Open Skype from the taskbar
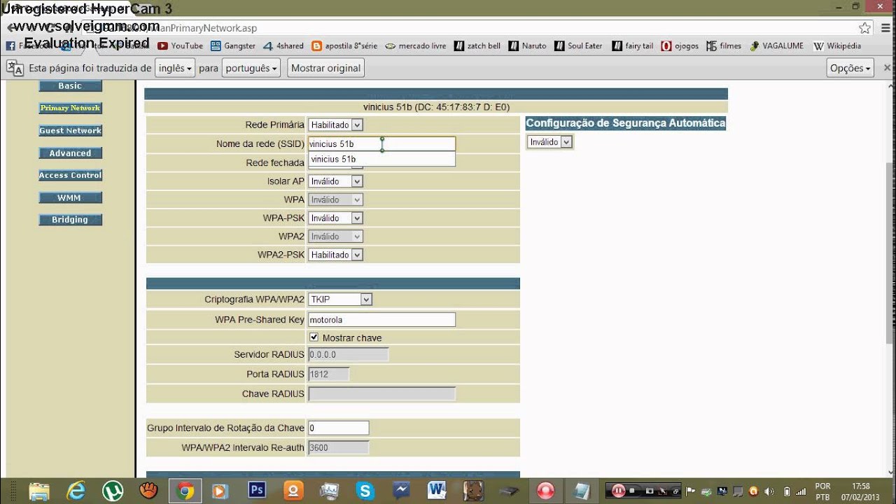Image resolution: width=896 pixels, height=504 pixels. click(365, 491)
